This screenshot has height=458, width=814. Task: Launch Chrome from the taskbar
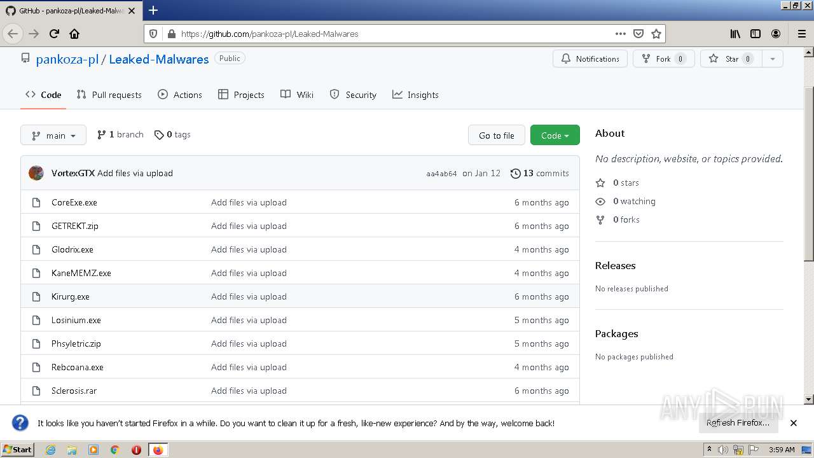coord(115,450)
